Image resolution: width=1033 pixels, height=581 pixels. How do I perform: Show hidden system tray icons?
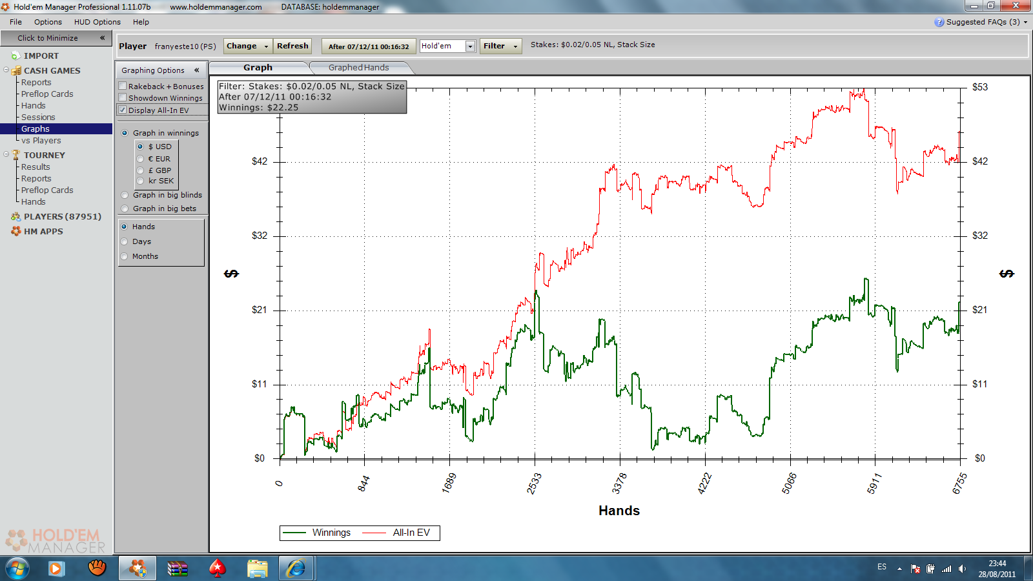click(x=899, y=569)
